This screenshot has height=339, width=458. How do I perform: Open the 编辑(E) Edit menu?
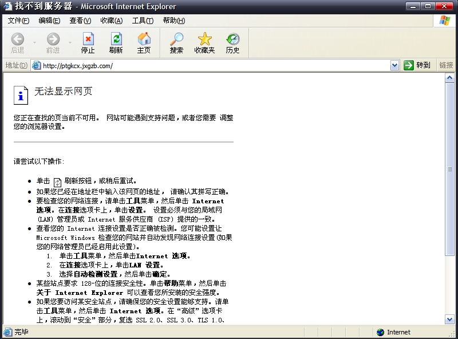[x=49, y=21]
